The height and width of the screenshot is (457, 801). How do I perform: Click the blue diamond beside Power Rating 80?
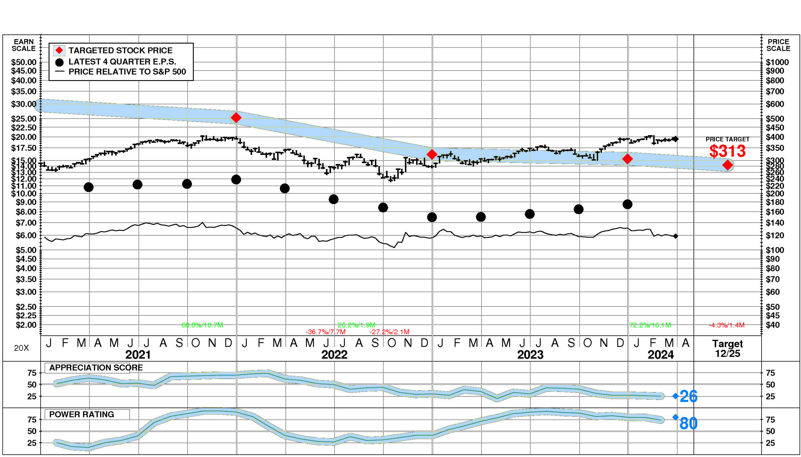(x=676, y=417)
